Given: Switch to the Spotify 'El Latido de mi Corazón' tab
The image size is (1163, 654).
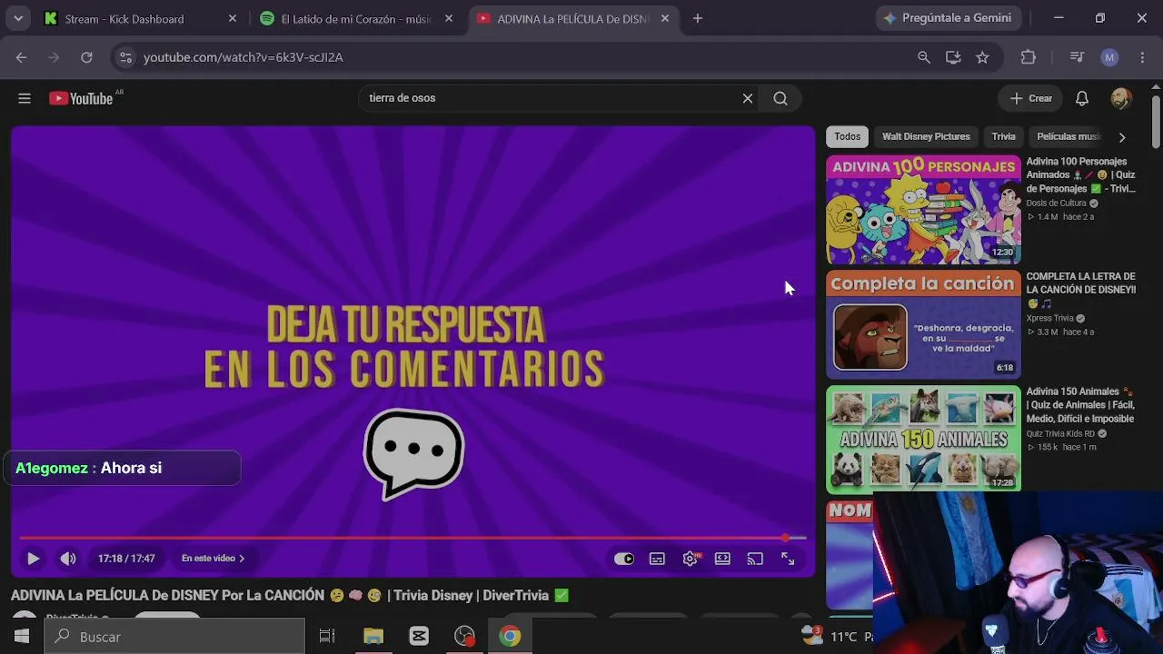Looking at the screenshot, I should coord(356,18).
